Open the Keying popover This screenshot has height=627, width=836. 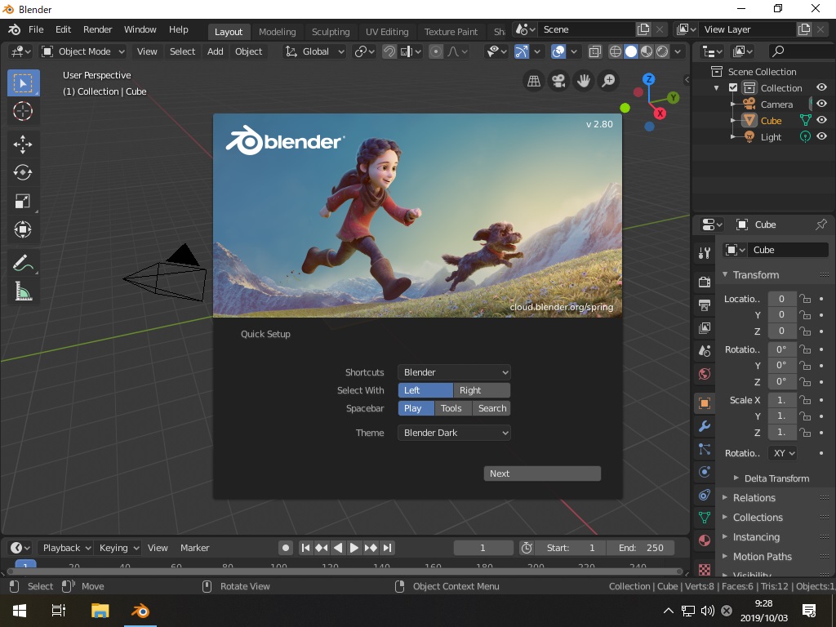point(119,548)
